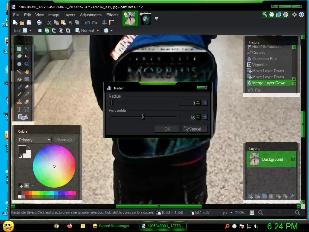Open the palette management dropdown arrow
The width and height of the screenshot is (309, 232).
pyautogui.click(x=32, y=185)
